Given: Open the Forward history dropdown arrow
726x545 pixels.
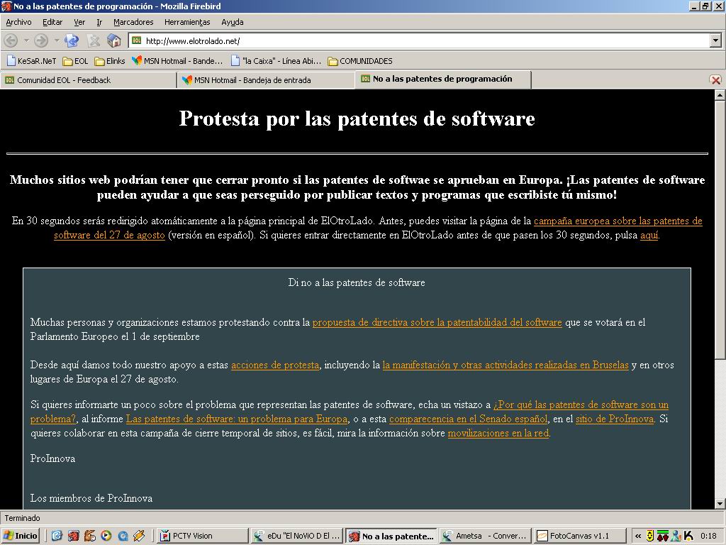Looking at the screenshot, I should click(x=57, y=40).
